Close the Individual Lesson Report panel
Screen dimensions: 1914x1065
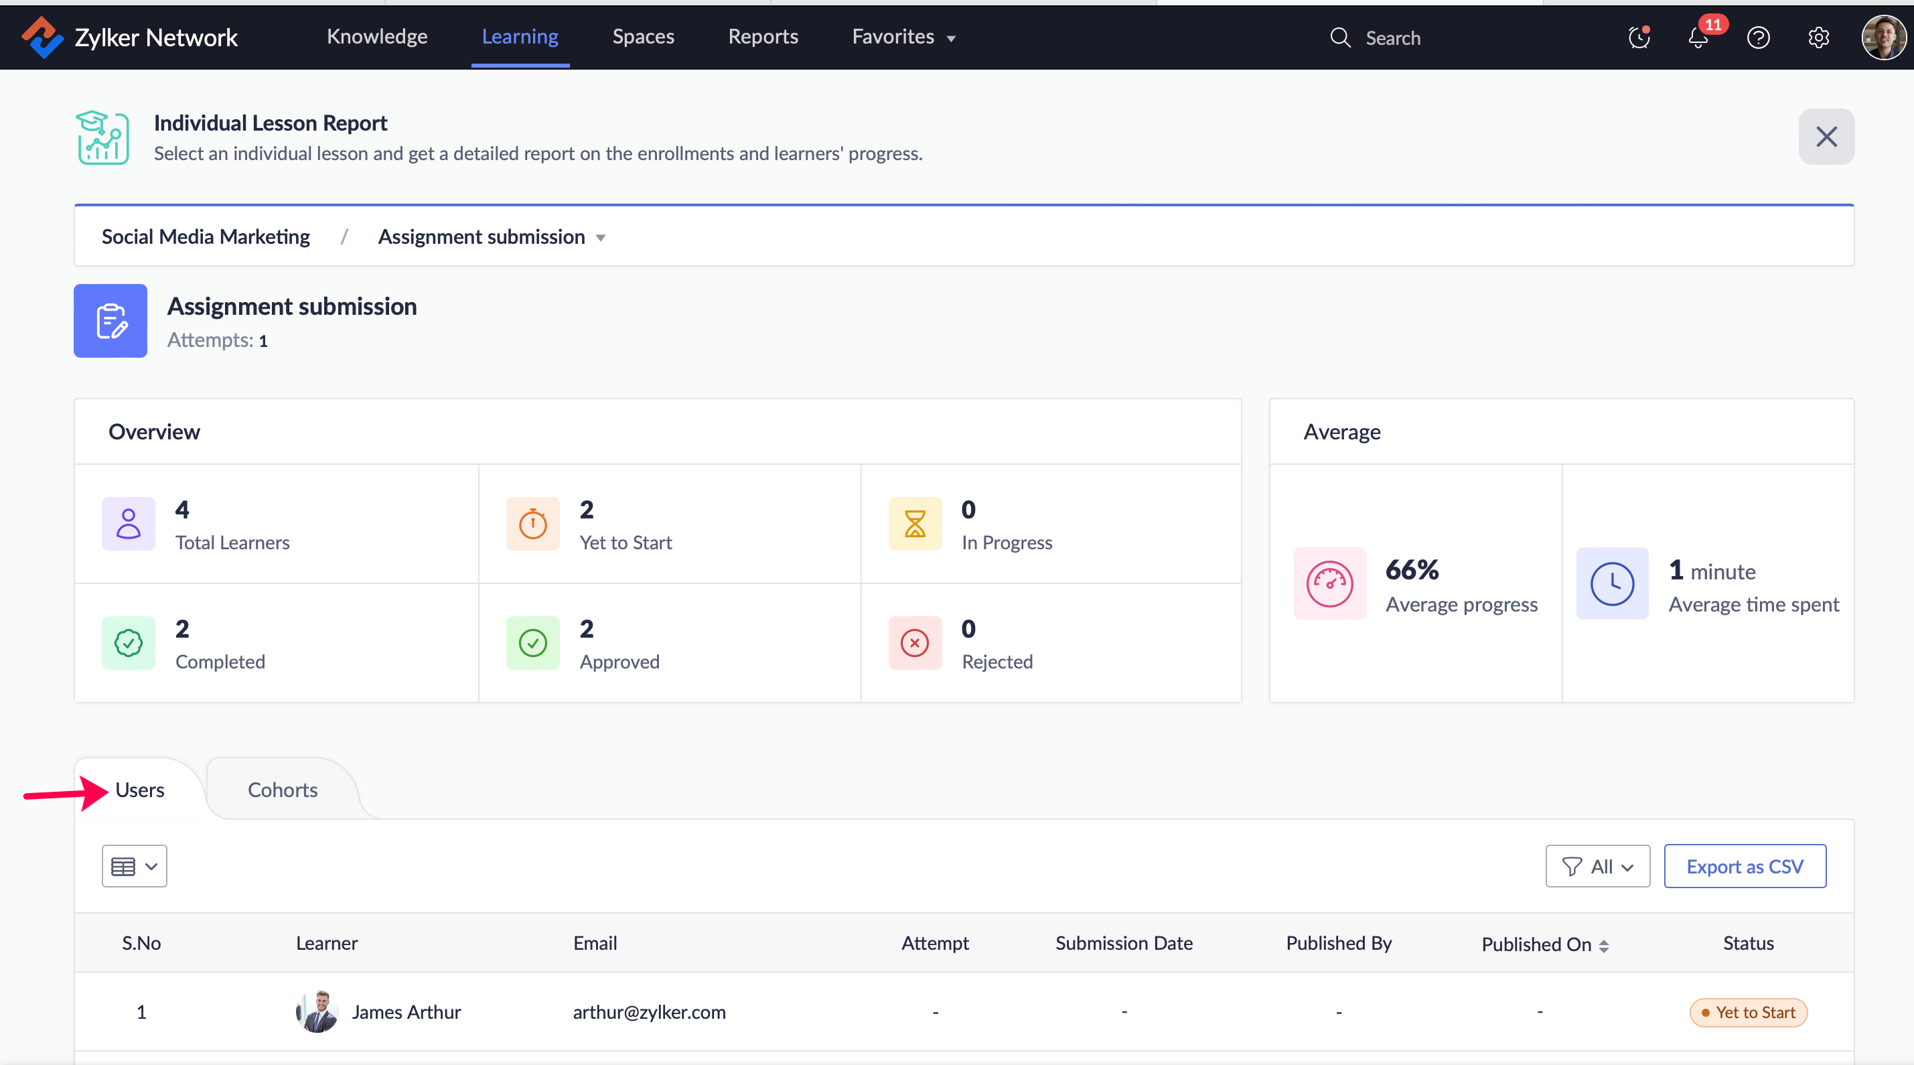click(x=1826, y=137)
